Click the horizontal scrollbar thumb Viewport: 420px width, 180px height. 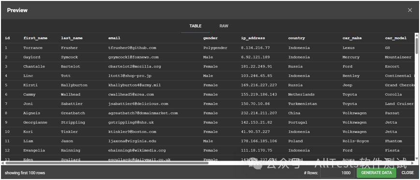tap(107, 163)
